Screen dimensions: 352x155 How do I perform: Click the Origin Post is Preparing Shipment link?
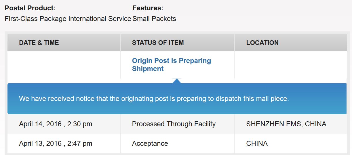click(171, 65)
